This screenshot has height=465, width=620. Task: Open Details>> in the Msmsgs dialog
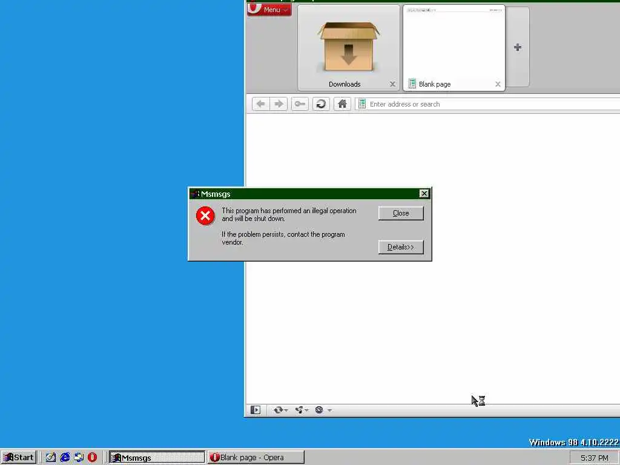[401, 247]
